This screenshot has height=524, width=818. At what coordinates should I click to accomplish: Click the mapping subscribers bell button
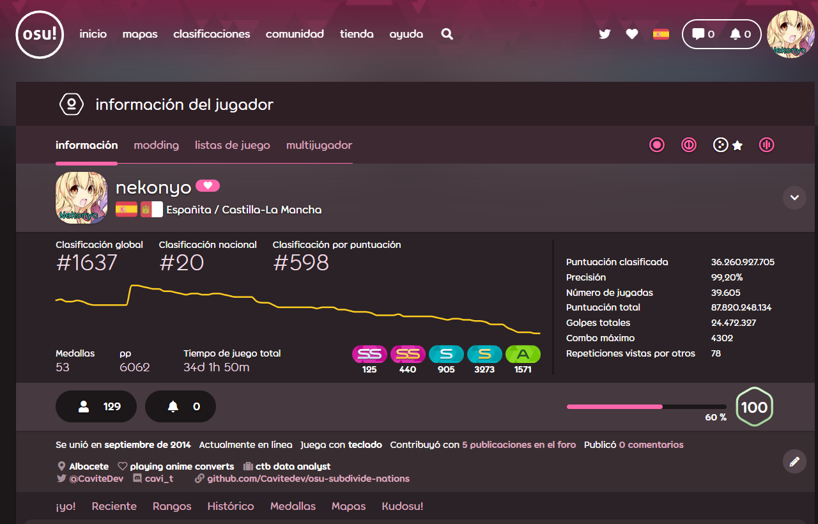tap(180, 406)
